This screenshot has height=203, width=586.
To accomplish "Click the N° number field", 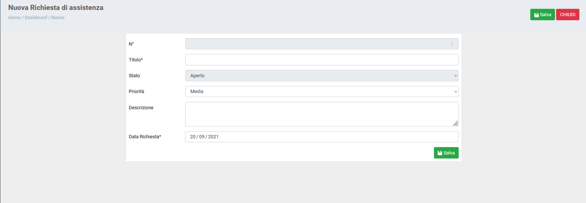I will point(316,44).
